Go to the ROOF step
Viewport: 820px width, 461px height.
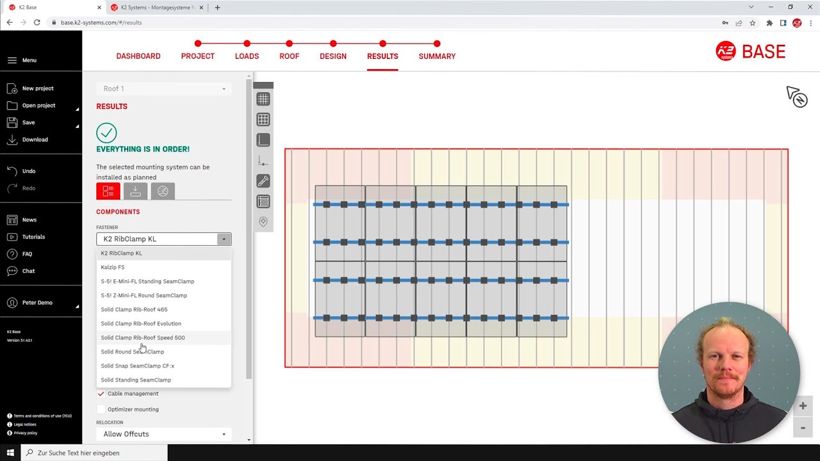point(290,56)
